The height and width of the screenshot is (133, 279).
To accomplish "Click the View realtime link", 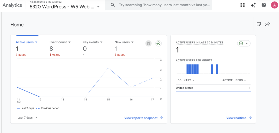I will click(x=239, y=118).
